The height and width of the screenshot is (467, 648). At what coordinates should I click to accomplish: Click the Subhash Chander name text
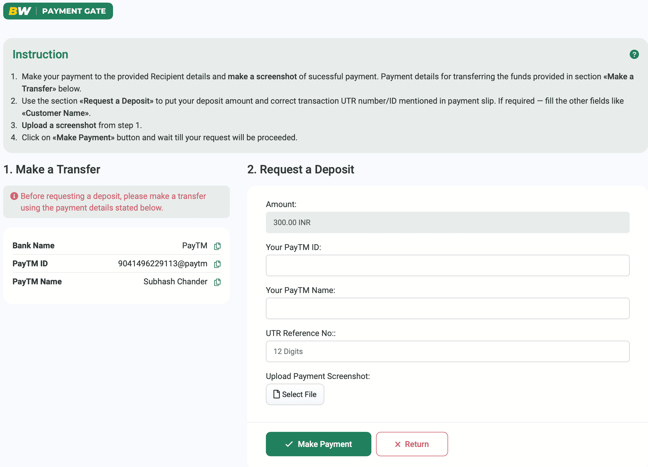pyautogui.click(x=176, y=282)
